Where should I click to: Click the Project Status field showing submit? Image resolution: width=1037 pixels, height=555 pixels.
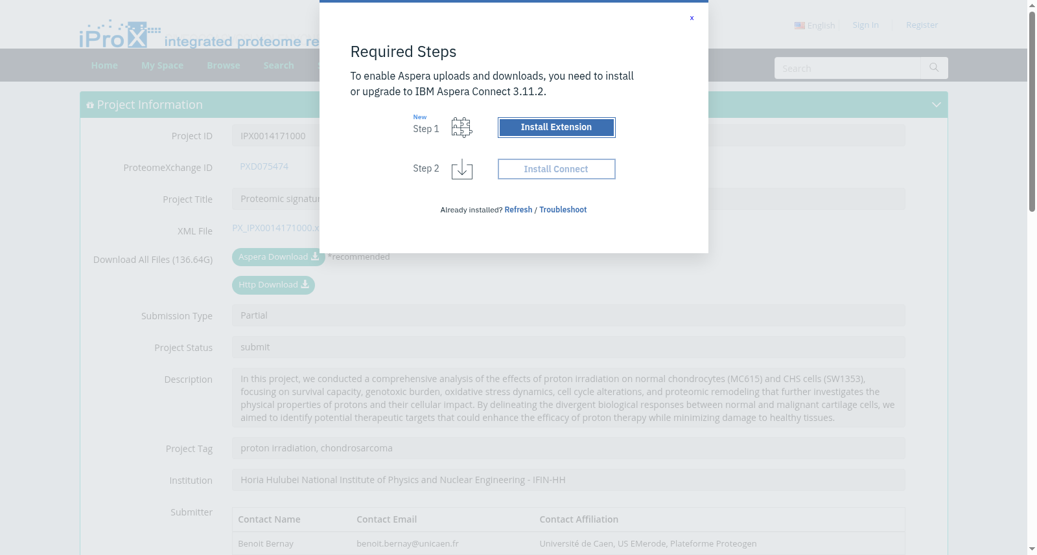568,347
